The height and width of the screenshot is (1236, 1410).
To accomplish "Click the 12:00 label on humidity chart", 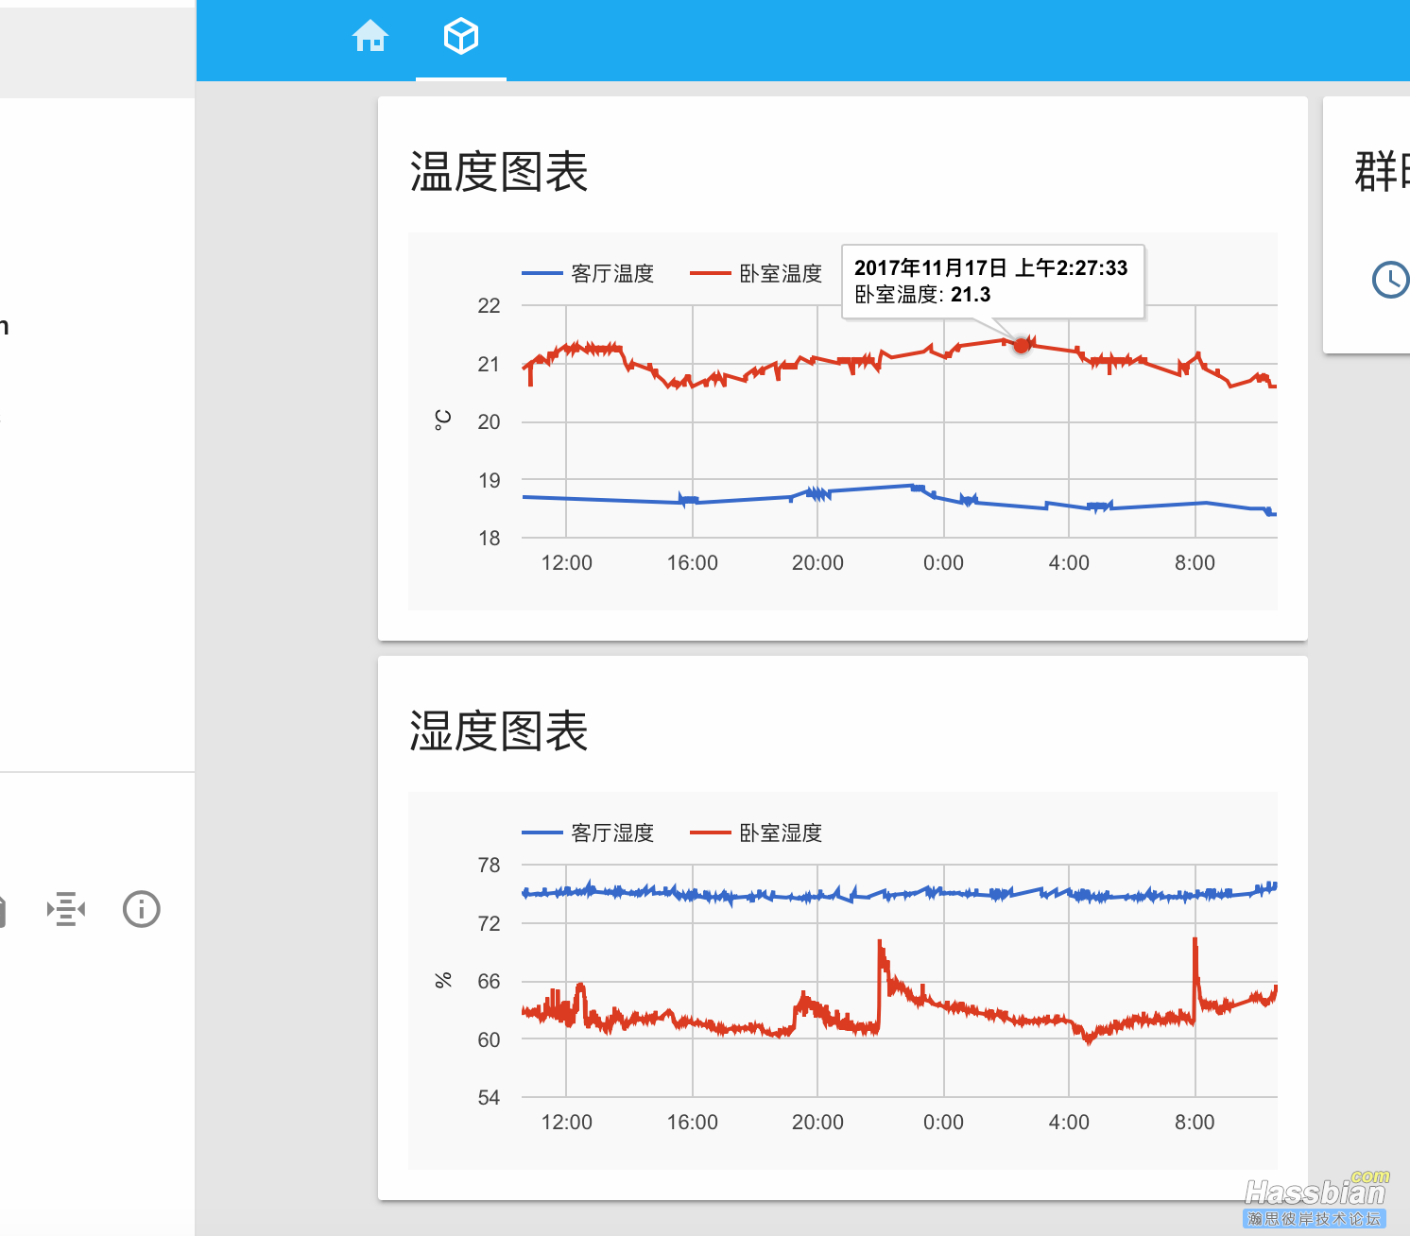I will coord(567,1123).
